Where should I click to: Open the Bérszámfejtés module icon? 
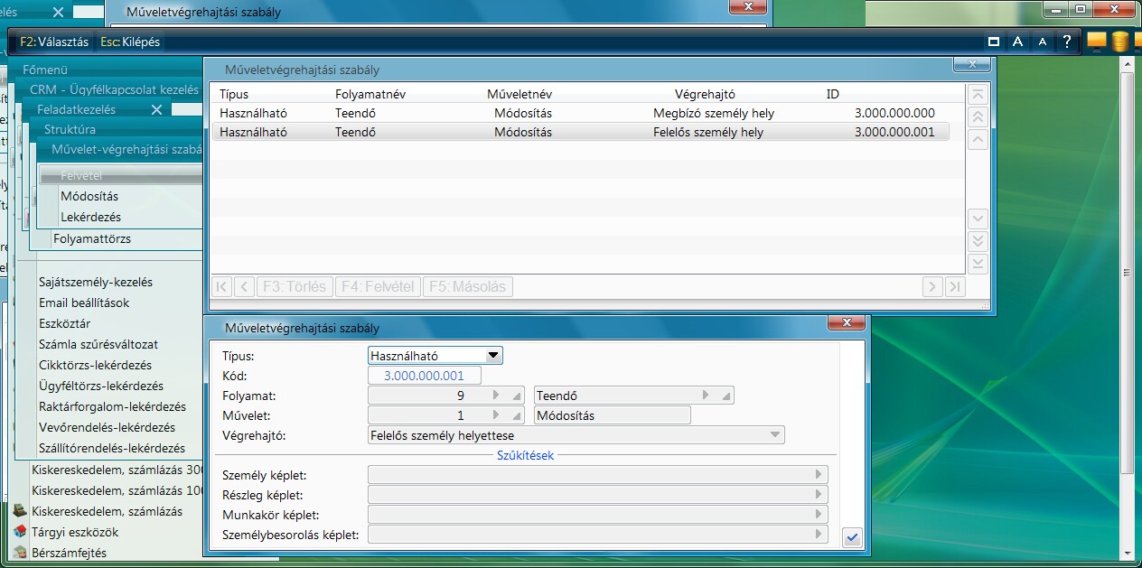pos(20,553)
